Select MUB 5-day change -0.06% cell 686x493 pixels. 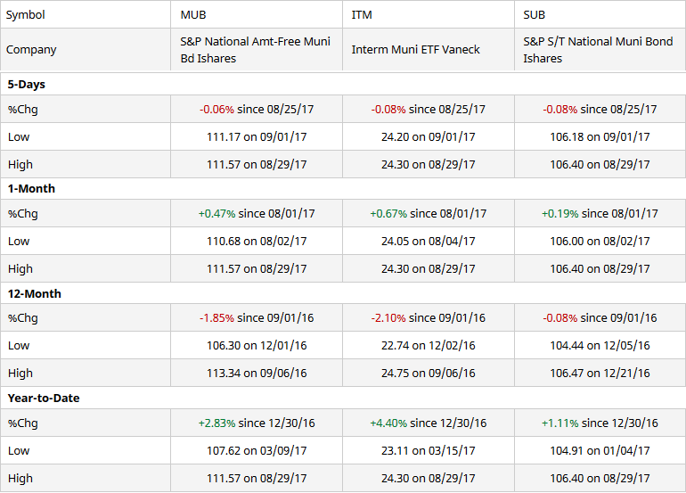(257, 109)
